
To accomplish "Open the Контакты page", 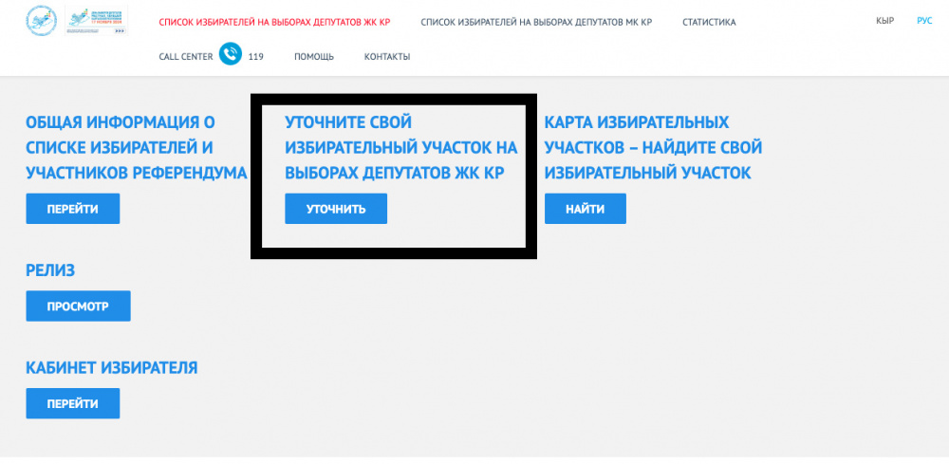I will pyautogui.click(x=387, y=57).
